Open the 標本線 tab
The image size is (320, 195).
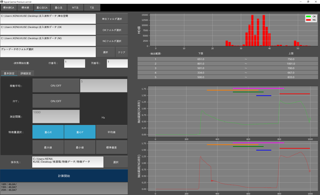click(25, 7)
